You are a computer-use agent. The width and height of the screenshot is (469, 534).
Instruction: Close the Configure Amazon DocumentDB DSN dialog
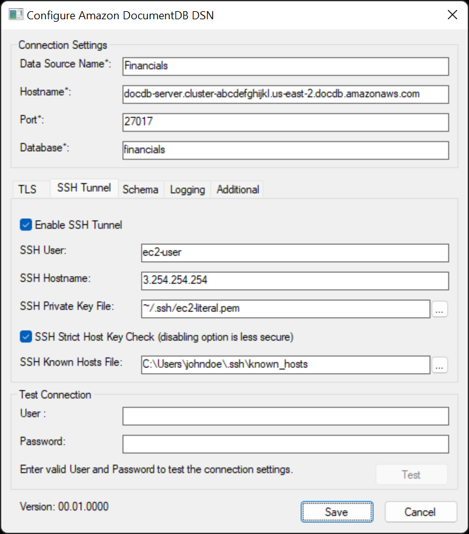tap(452, 15)
